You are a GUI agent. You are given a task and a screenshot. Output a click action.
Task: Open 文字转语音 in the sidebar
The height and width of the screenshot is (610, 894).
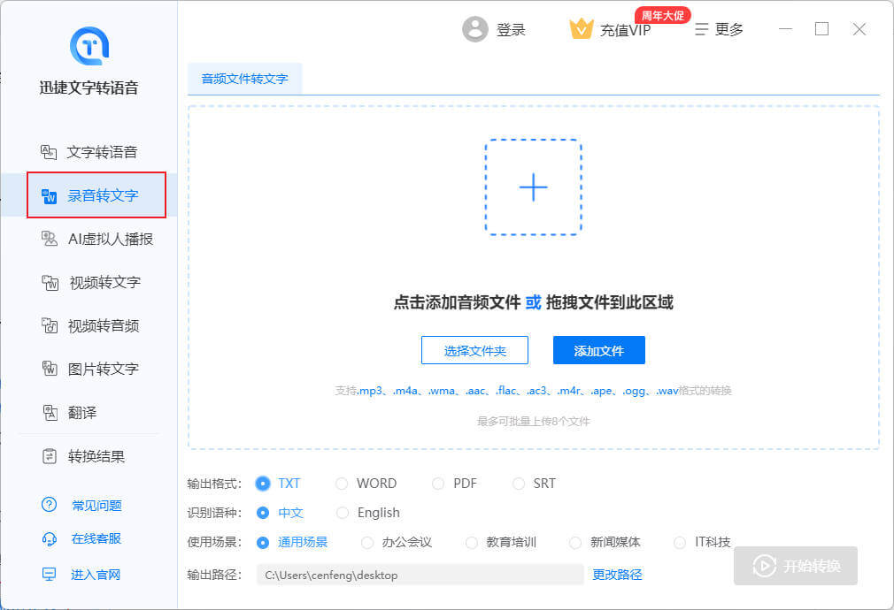(x=101, y=152)
